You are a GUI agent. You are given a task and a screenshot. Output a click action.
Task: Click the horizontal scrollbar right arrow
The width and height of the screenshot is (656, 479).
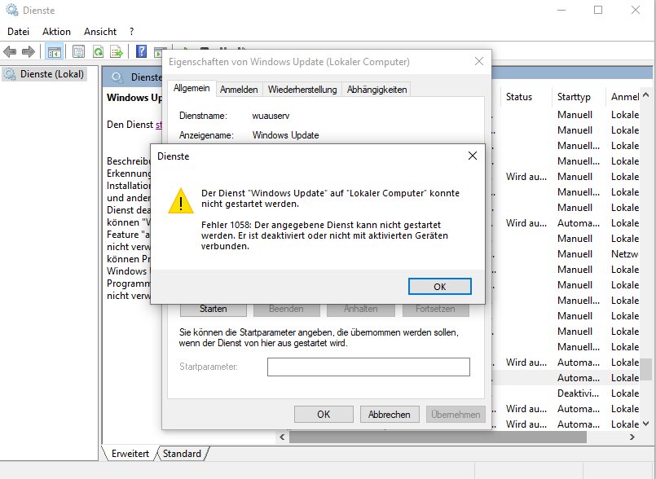click(632, 437)
